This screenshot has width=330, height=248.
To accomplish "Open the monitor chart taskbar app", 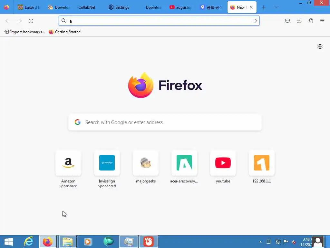I will (128, 242).
